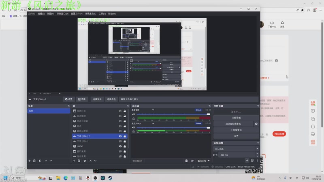Switch mixer to vertical layout icon
Screen dimensions: 324x182
click(x=186, y=161)
